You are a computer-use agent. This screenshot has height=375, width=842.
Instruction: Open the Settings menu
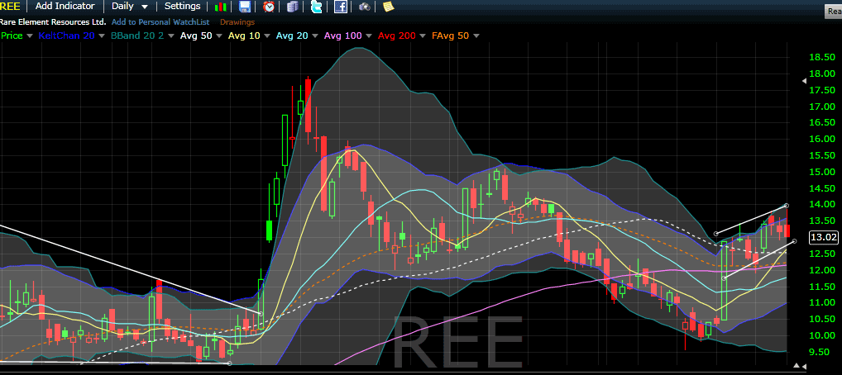(183, 6)
